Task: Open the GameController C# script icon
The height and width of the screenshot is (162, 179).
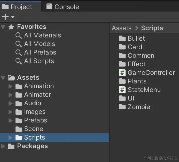Action: tap(122, 72)
